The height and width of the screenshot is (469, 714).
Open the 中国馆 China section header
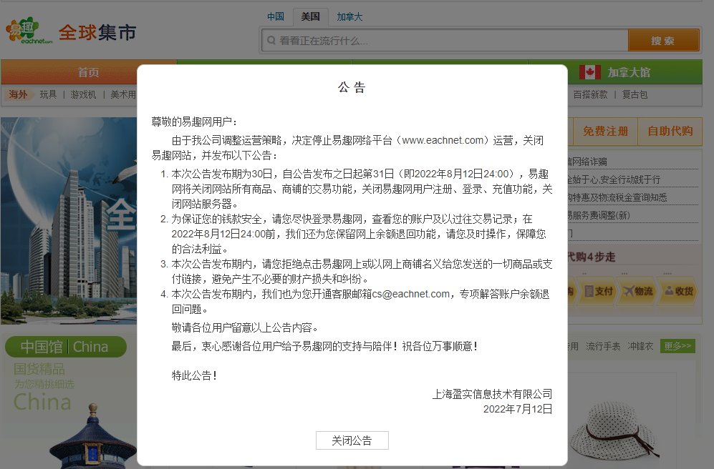click(66, 347)
